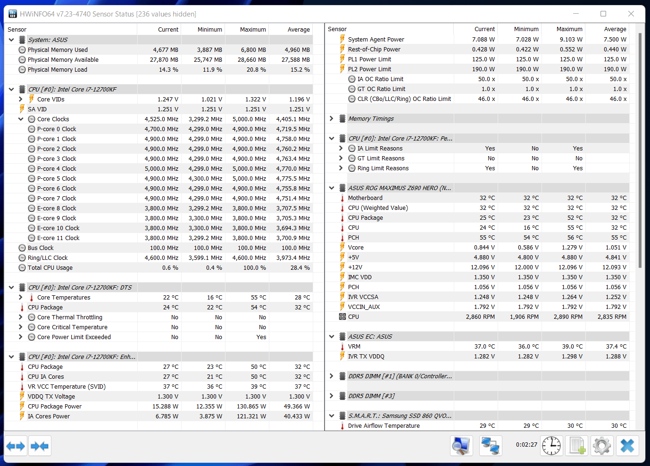Select the IA Cores Power row
The width and height of the screenshot is (650, 466).
[x=158, y=416]
